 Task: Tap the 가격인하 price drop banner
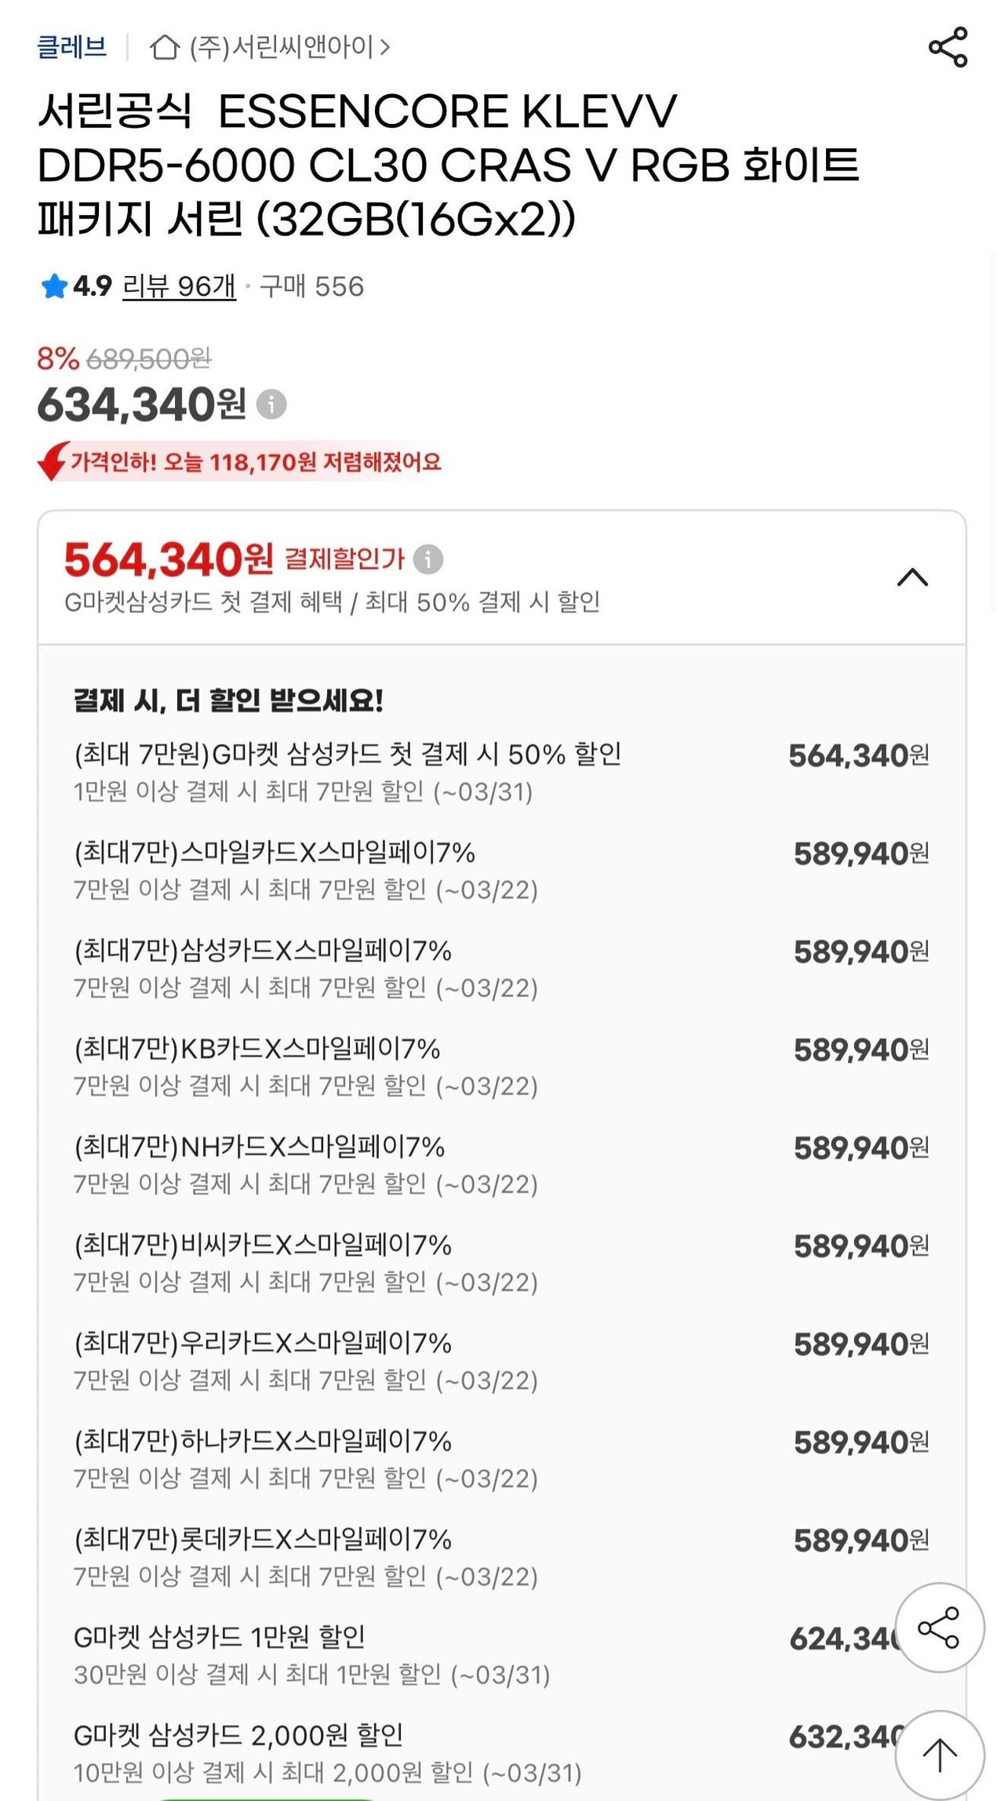(x=255, y=462)
